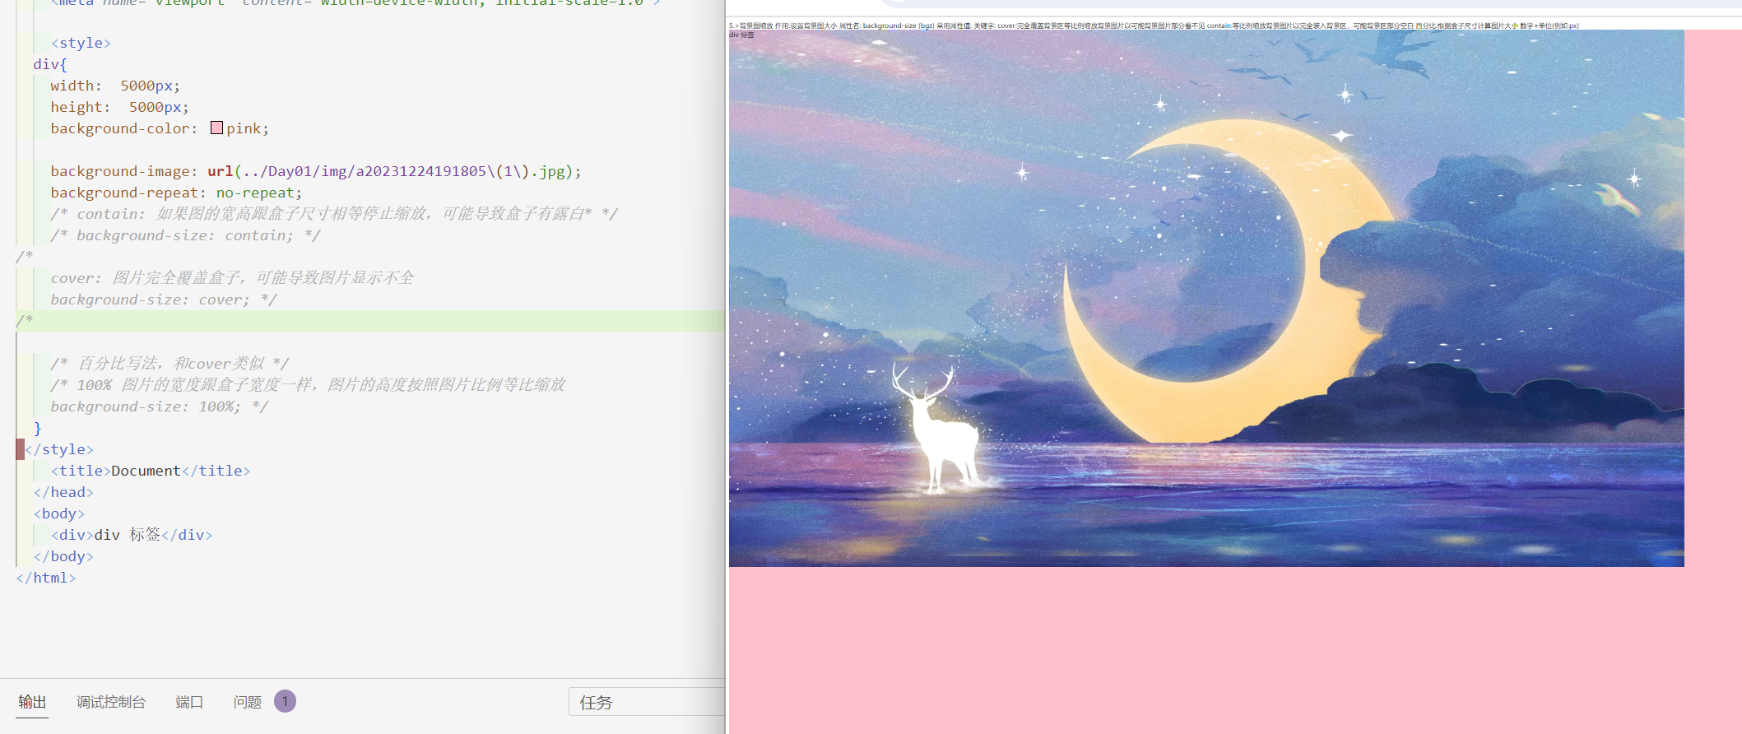
Task: Open the 端口 tab
Action: click(x=189, y=702)
